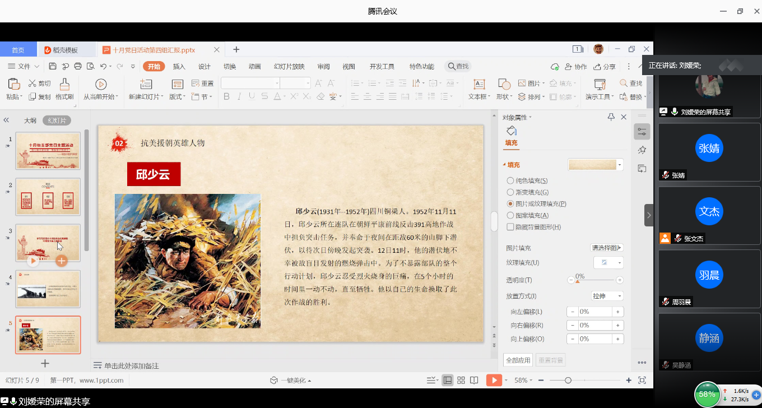
Task: Click the orange slideshow play button in status bar
Action: (494, 381)
